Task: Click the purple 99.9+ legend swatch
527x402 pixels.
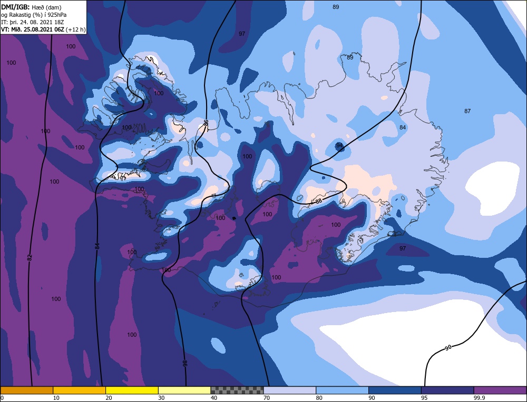Action: click(x=500, y=390)
